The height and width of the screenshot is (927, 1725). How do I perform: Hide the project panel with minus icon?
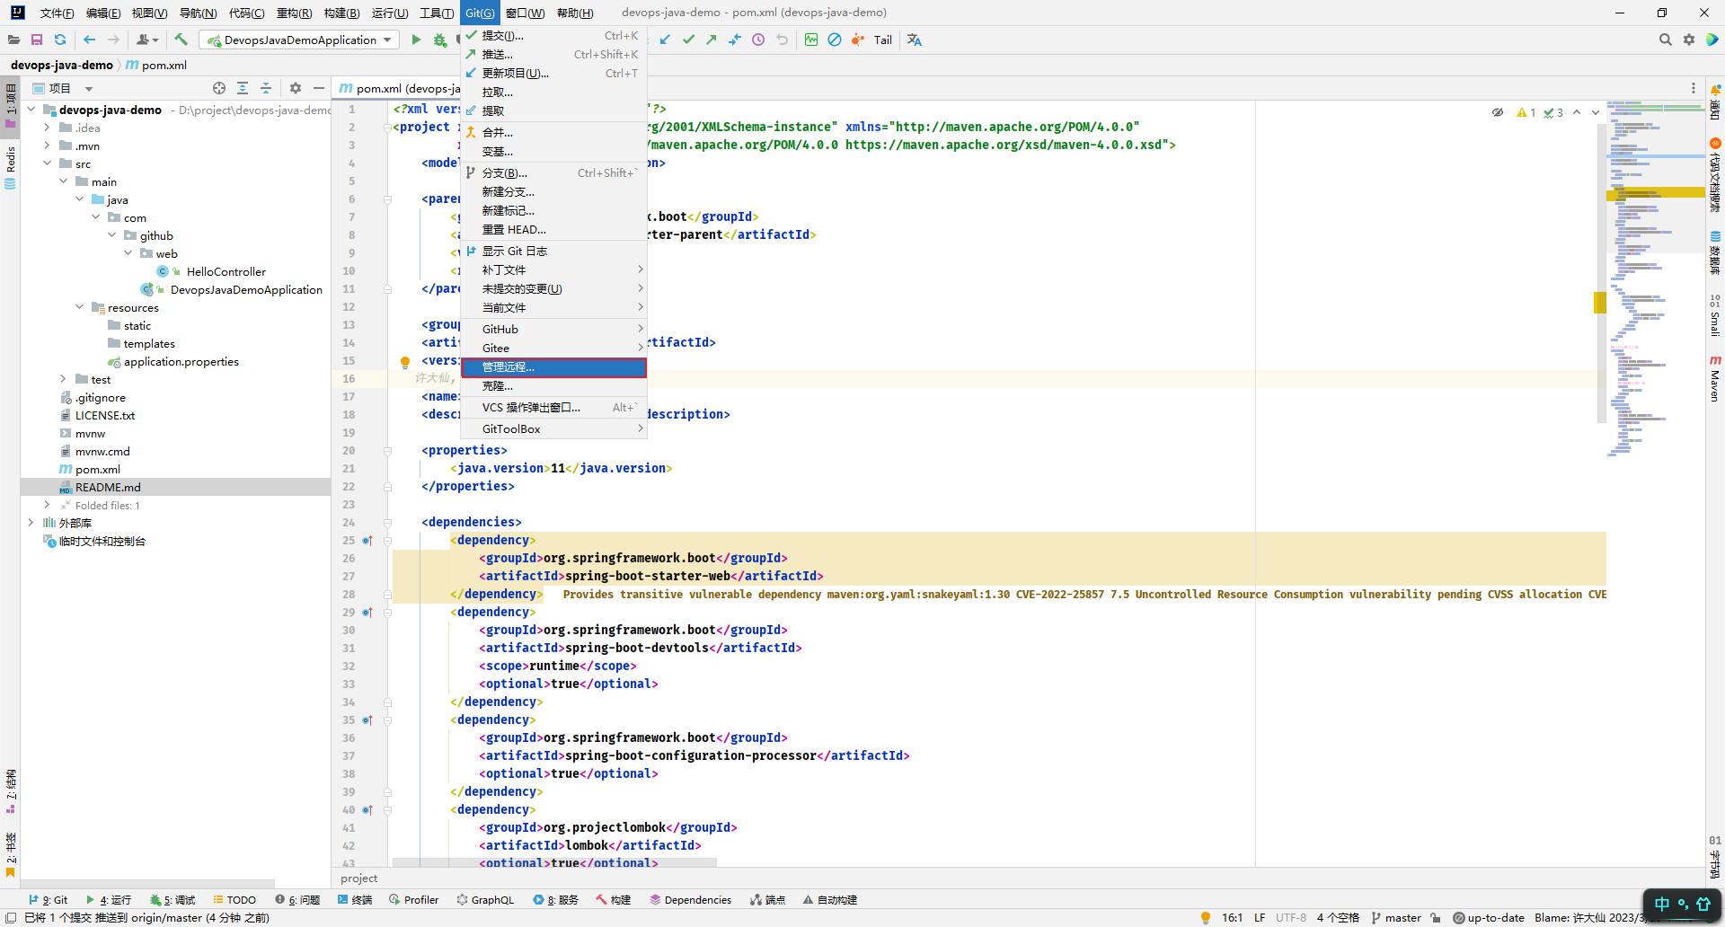[x=319, y=88]
